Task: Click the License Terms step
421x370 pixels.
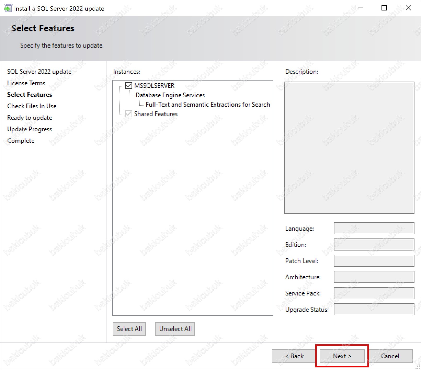Action: tap(26, 83)
